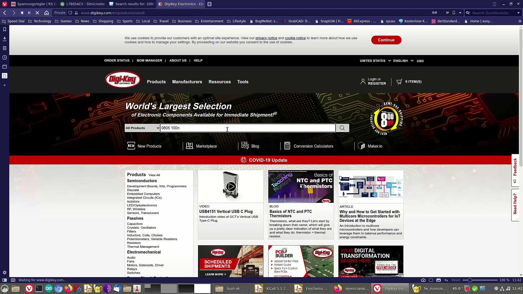Stop page loading with the X button
Image resolution: width=523 pixels, height=294 pixels.
[x=37, y=13]
